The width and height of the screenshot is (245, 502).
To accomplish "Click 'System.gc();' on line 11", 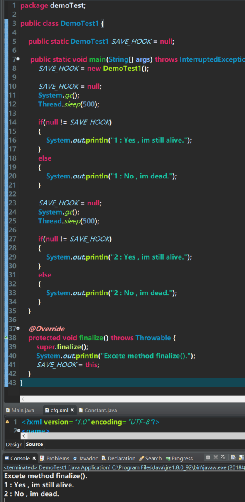I will (x=59, y=95).
